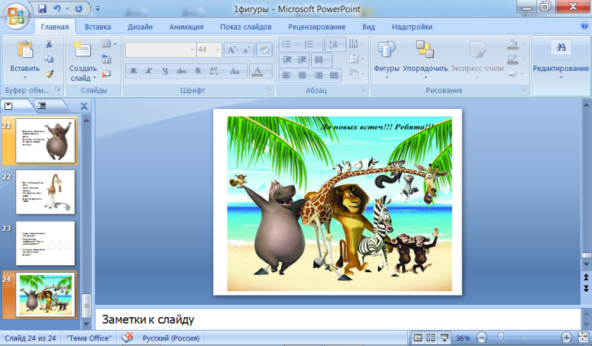The image size is (592, 346).
Task: Center text in paragraph
Action: tap(302, 75)
